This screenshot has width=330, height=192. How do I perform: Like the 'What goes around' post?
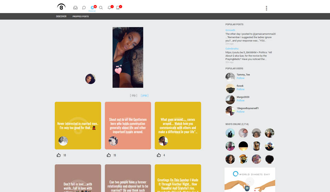click(159, 155)
